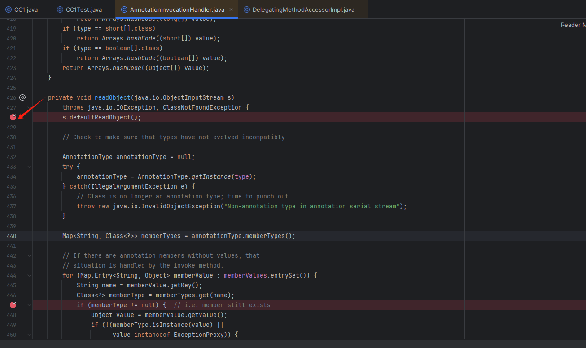Click memberValues in the for loop header
This screenshot has height=348, width=586.
pyautogui.click(x=245, y=275)
